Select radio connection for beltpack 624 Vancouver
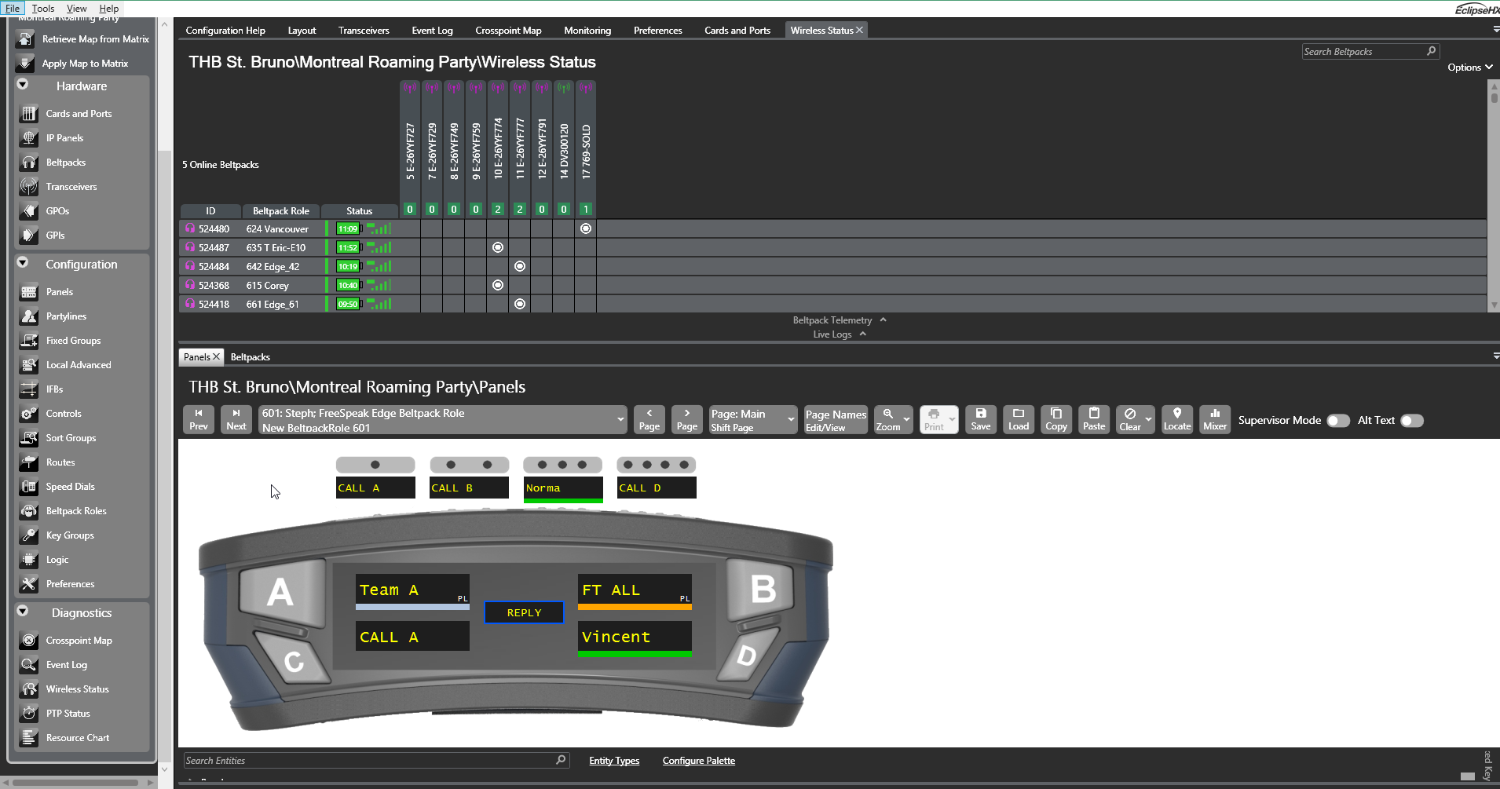The width and height of the screenshot is (1500, 789). [x=586, y=229]
